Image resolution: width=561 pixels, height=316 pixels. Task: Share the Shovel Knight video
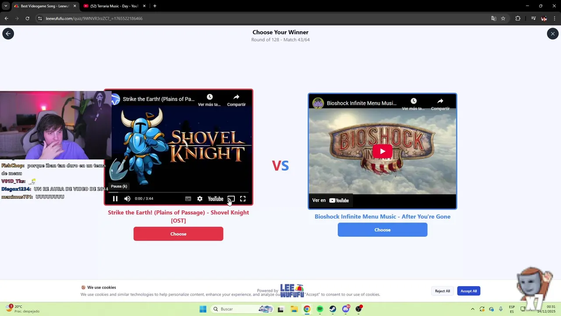pyautogui.click(x=236, y=100)
